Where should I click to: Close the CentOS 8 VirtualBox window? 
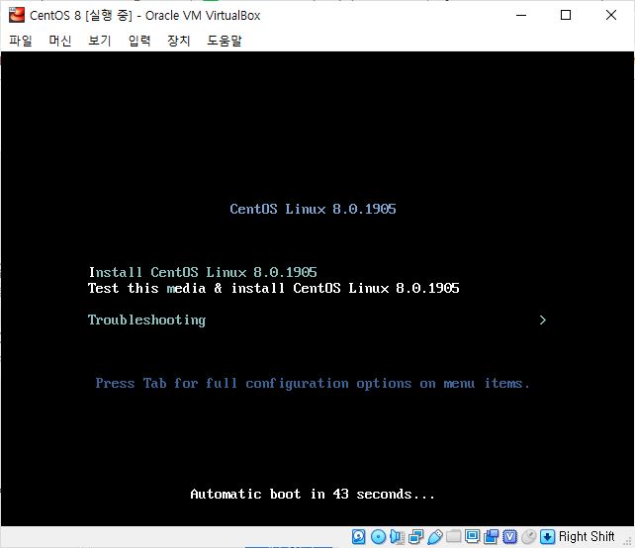611,16
